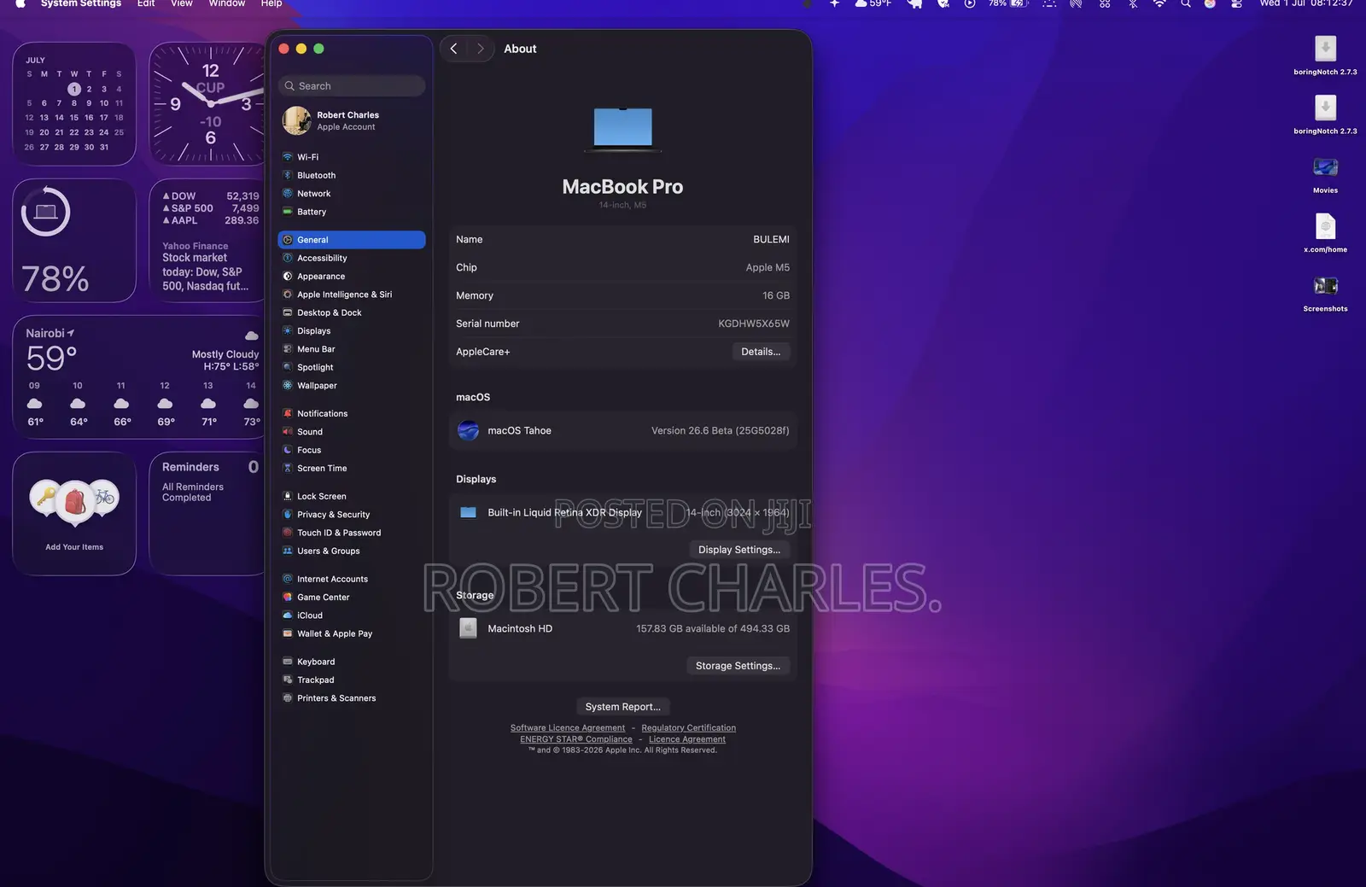Click the macOS Tahoe version row
The height and width of the screenshot is (887, 1366).
623,431
